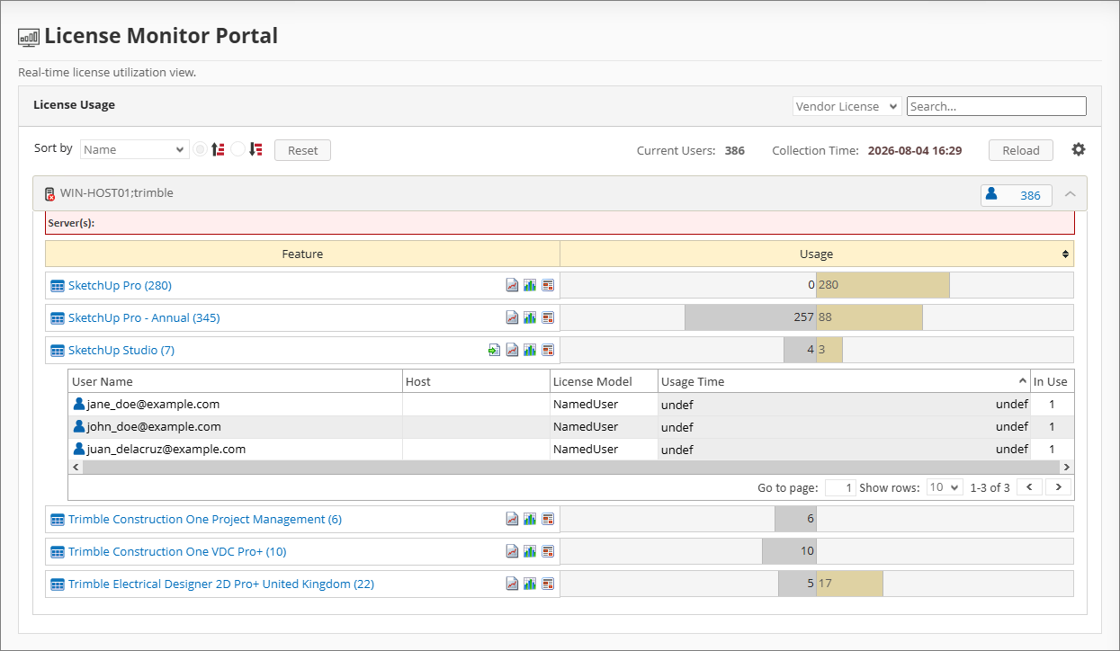Open the Show rows dropdown
Viewport: 1120px width, 651px height.
click(x=945, y=487)
